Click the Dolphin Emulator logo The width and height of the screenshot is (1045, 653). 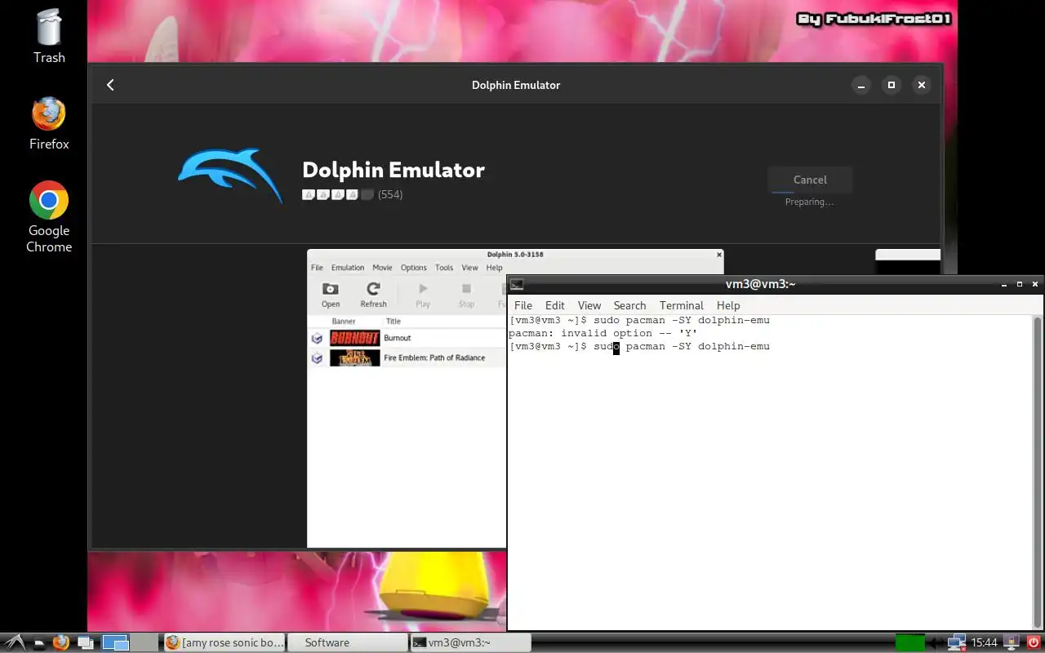230,174
